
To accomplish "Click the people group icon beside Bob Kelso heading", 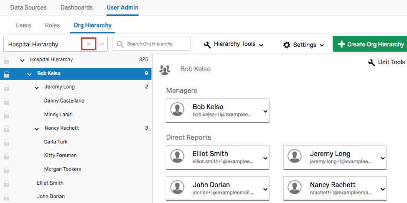I will [x=165, y=70].
